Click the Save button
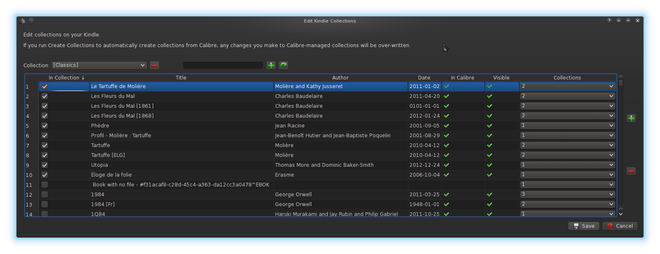This screenshot has height=254, width=660. click(x=584, y=226)
